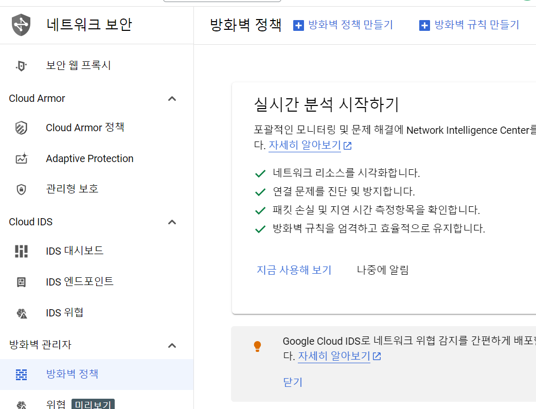Open 보안 웹 프록시 menu item
This screenshot has height=409, width=536.
tap(97, 65)
